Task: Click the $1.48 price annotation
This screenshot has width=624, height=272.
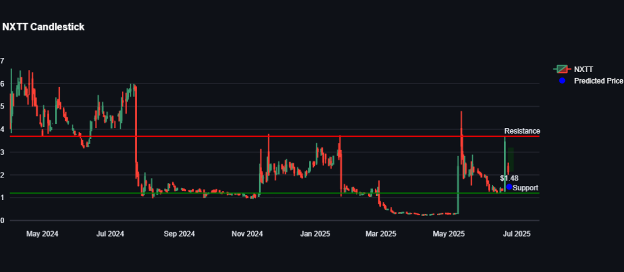Action: [x=509, y=178]
